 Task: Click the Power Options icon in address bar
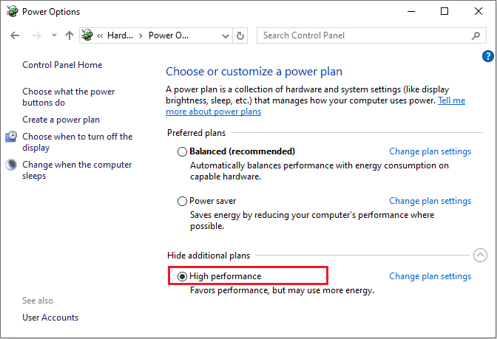[87, 35]
